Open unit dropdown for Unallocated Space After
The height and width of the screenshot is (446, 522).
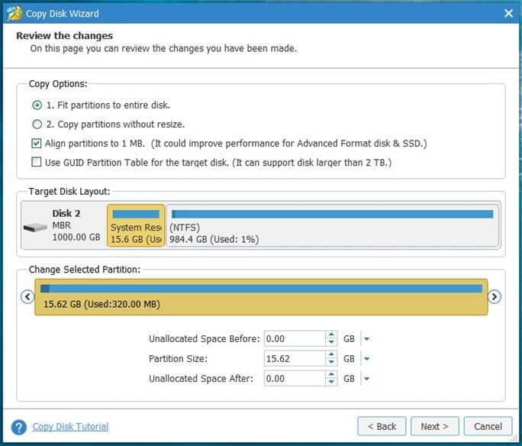[x=366, y=379]
